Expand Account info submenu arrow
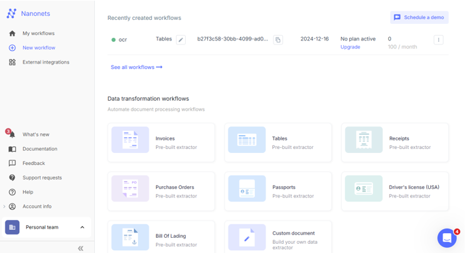This screenshot has width=466, height=253. [x=4, y=206]
